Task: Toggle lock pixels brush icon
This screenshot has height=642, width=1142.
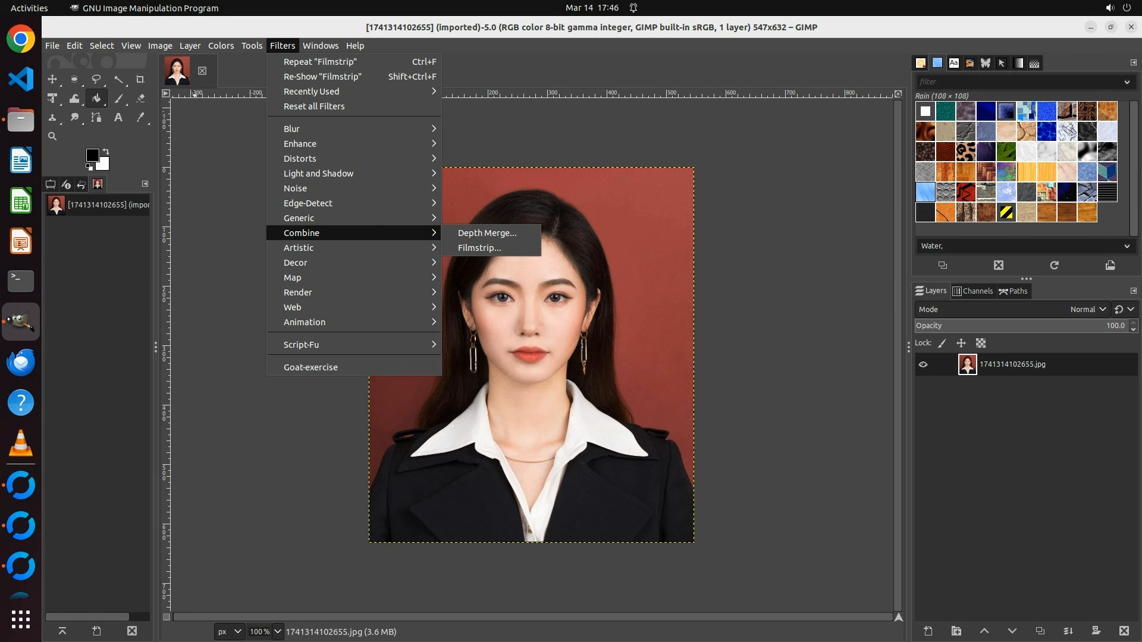Action: tap(942, 343)
